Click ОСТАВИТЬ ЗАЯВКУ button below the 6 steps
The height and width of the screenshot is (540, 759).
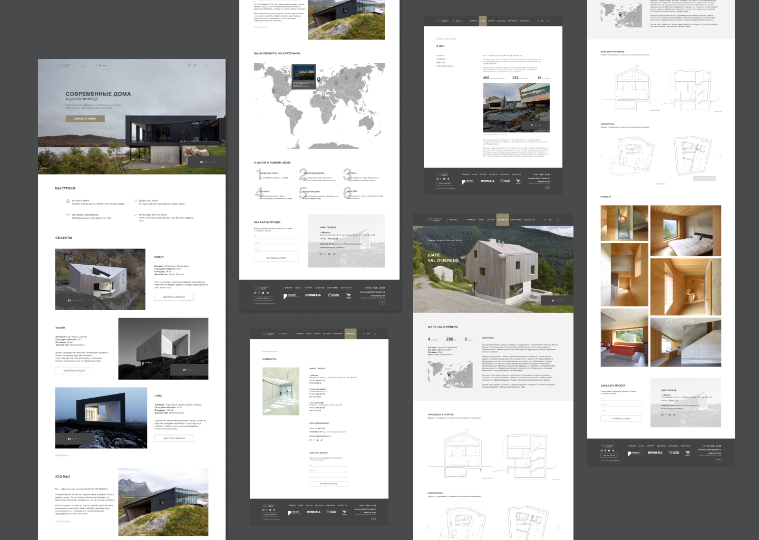(x=276, y=258)
